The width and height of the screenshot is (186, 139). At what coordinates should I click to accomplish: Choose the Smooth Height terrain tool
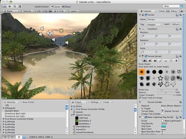click(x=155, y=60)
